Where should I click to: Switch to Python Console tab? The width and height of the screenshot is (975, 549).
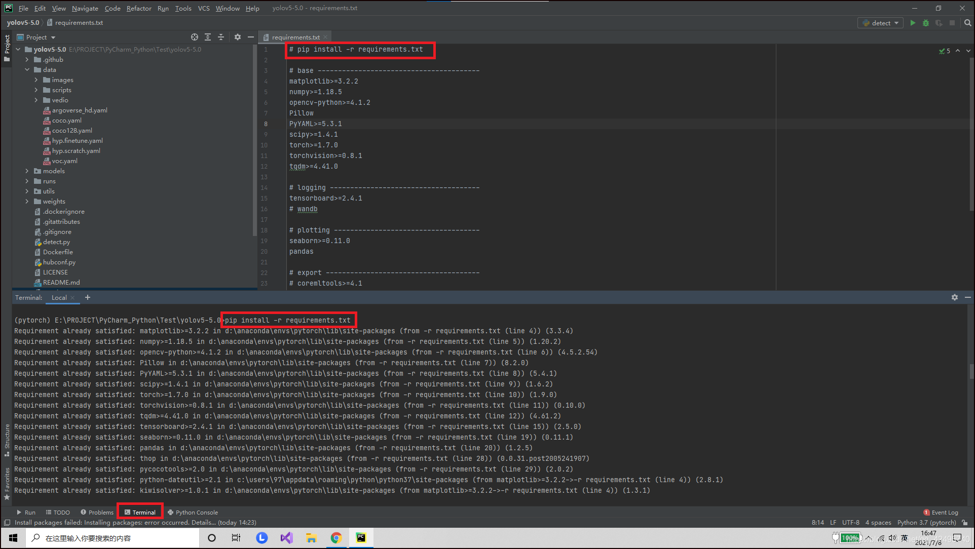(x=193, y=512)
